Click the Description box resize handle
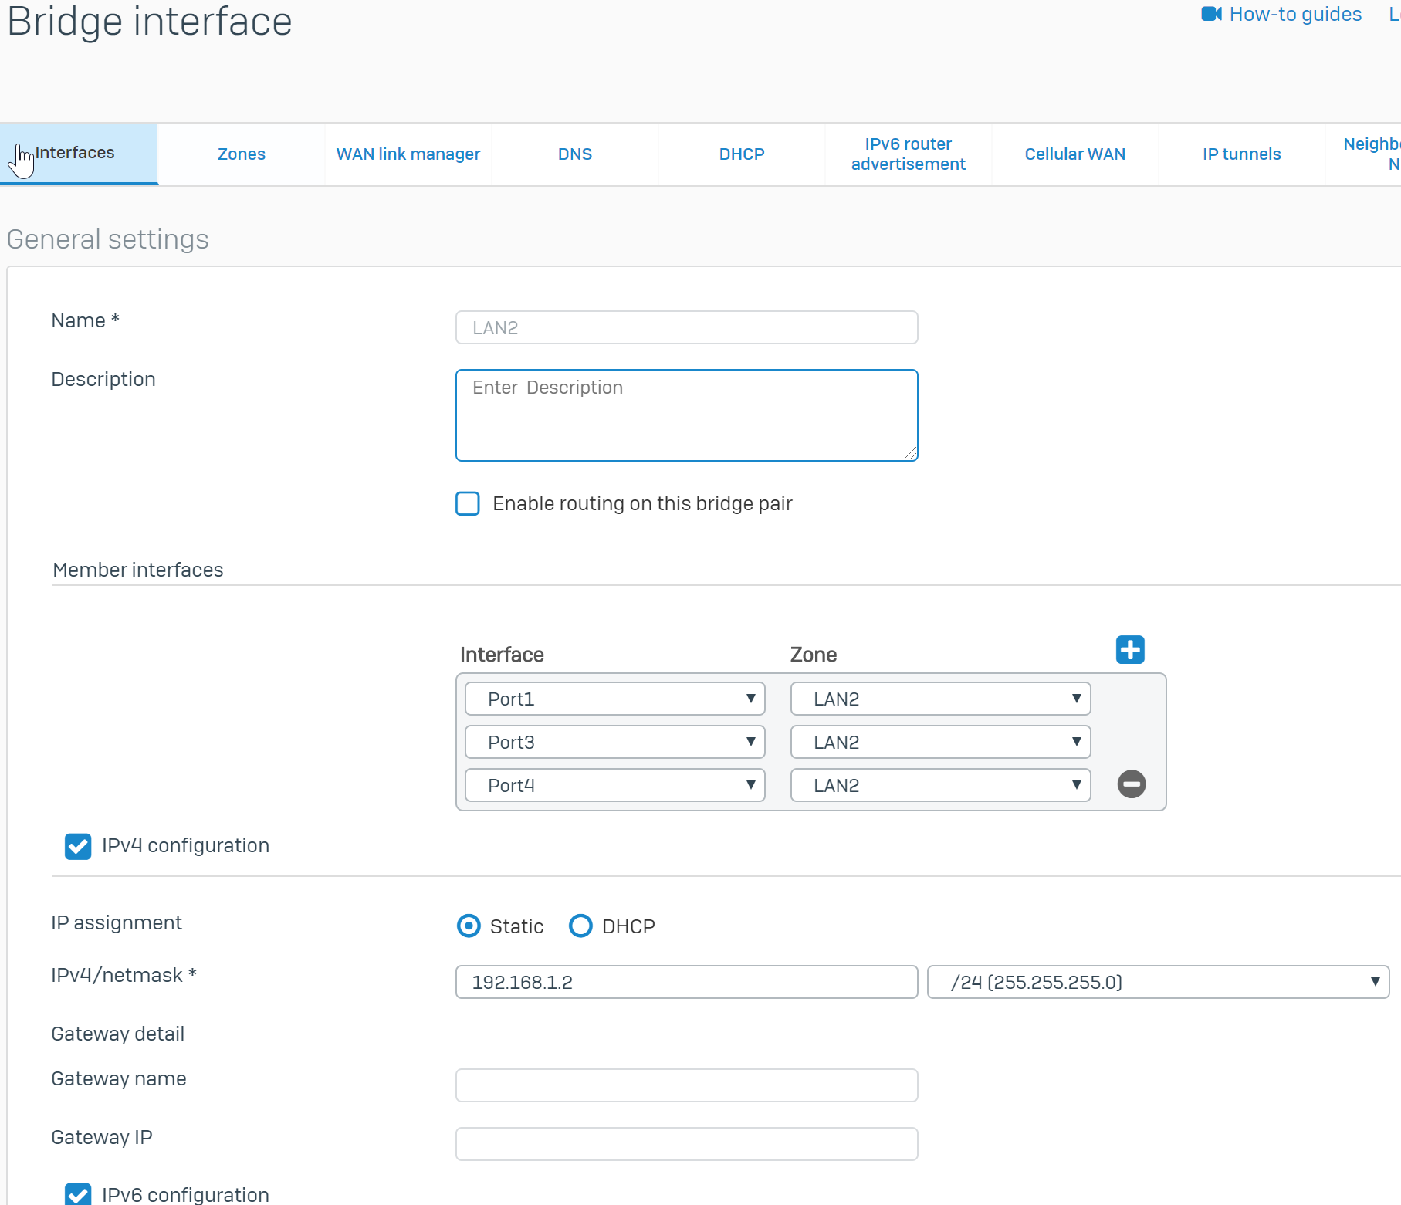 point(911,454)
